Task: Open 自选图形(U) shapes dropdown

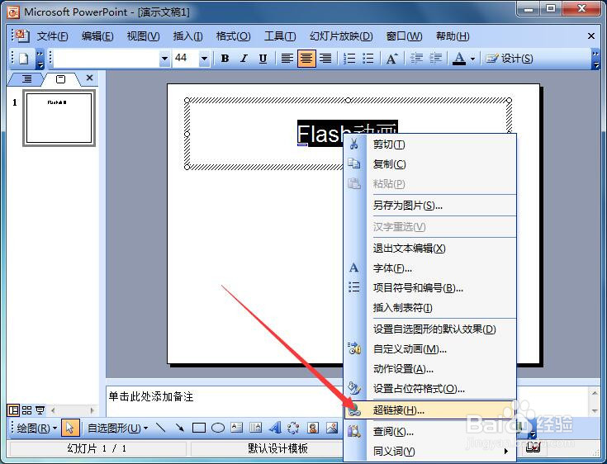Action: pos(117,428)
